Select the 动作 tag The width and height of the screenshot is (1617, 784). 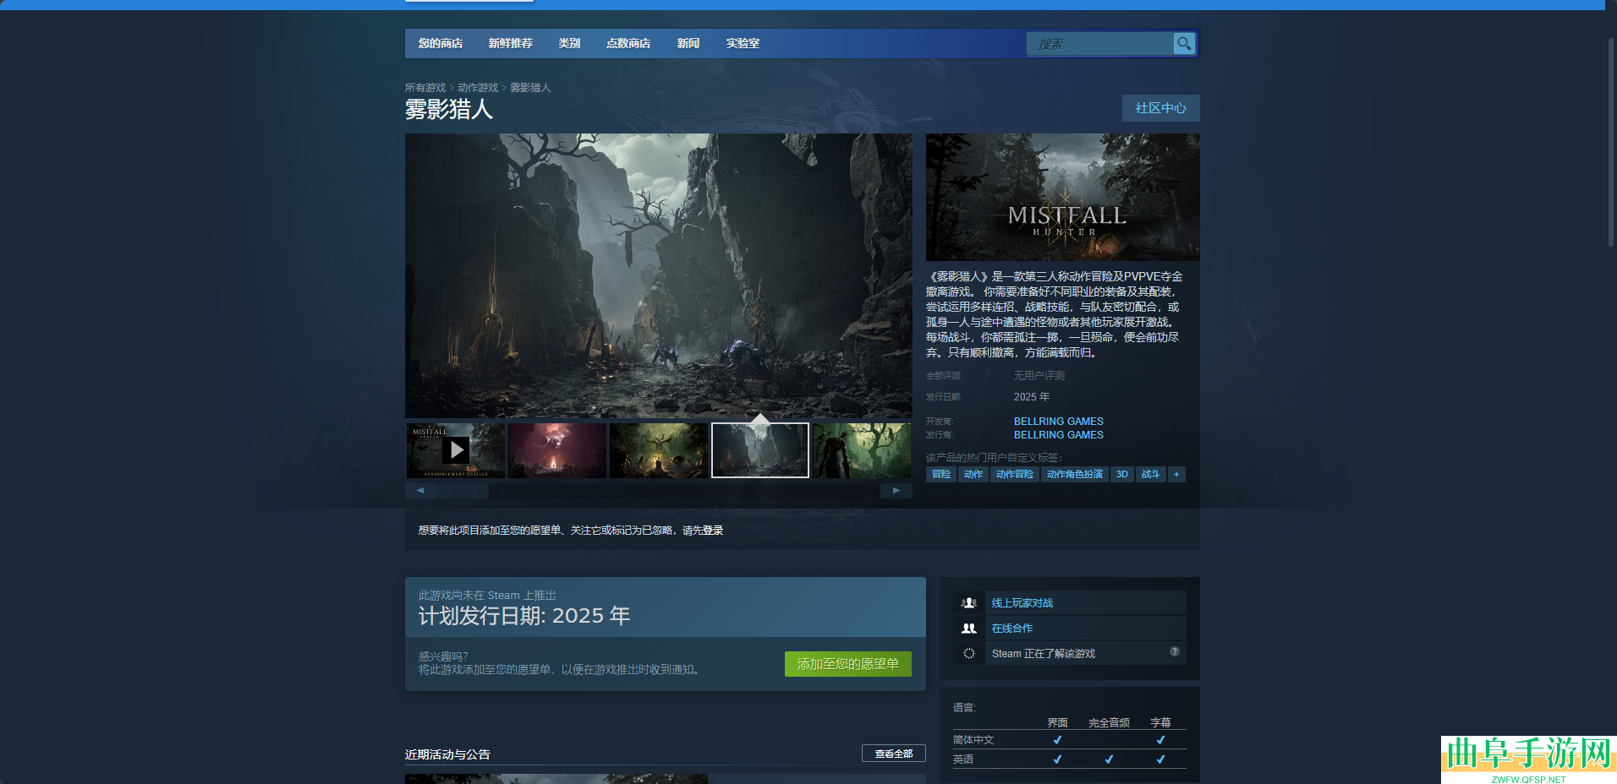[973, 474]
